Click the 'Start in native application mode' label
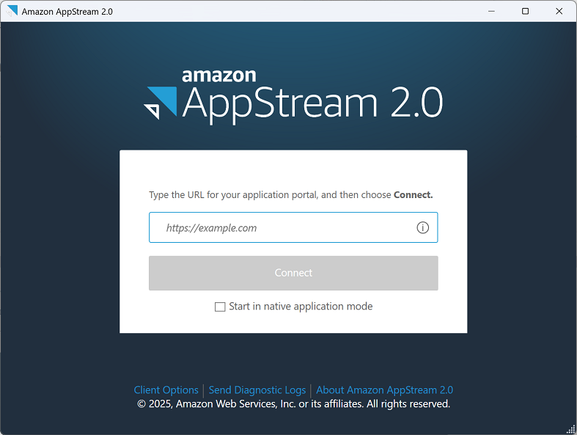This screenshot has width=577, height=435. pyautogui.click(x=301, y=307)
